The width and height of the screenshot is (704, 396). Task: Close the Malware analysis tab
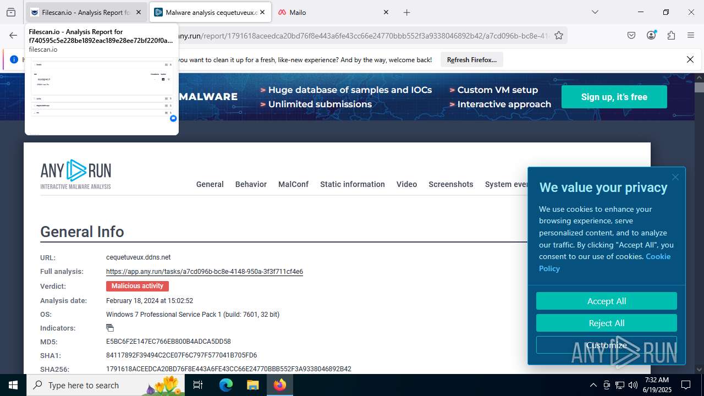pyautogui.click(x=262, y=12)
